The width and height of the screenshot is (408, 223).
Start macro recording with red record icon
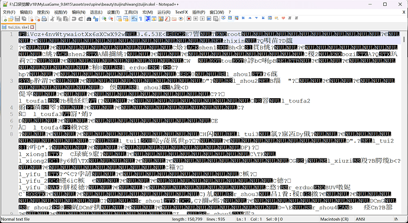tap(189, 19)
